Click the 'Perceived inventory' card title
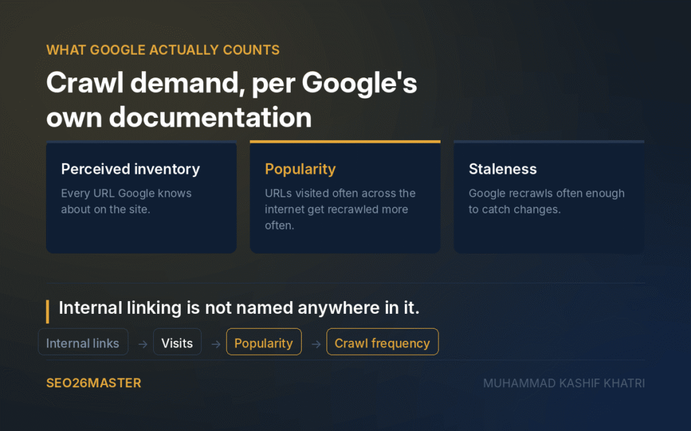Image resolution: width=691 pixels, height=431 pixels. point(130,169)
